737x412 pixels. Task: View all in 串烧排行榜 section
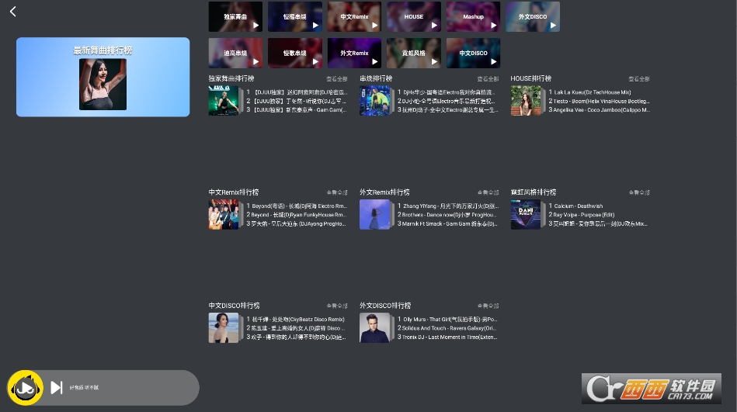[x=488, y=79]
